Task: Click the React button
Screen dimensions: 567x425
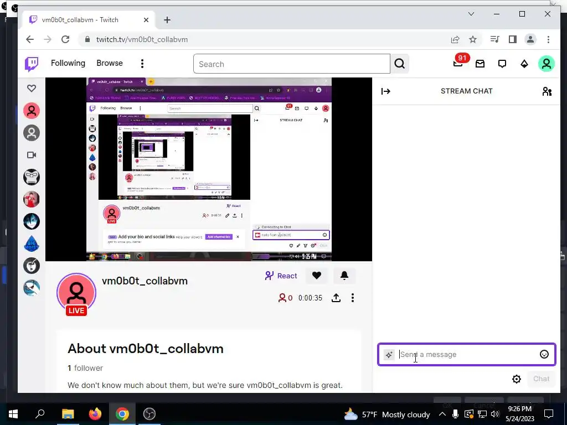Action: tap(281, 276)
